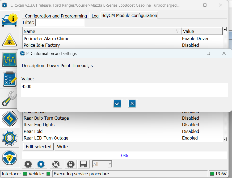Click the list scrollbar up arrow
The height and width of the screenshot is (178, 232).
pyautogui.click(x=225, y=29)
